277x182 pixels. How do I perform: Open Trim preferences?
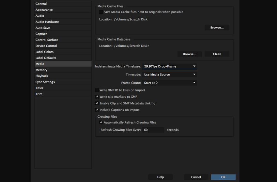(63, 94)
